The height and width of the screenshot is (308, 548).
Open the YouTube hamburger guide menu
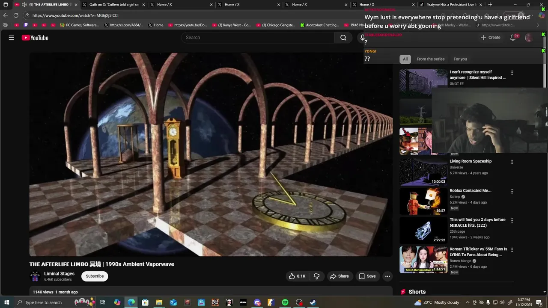tap(12, 38)
